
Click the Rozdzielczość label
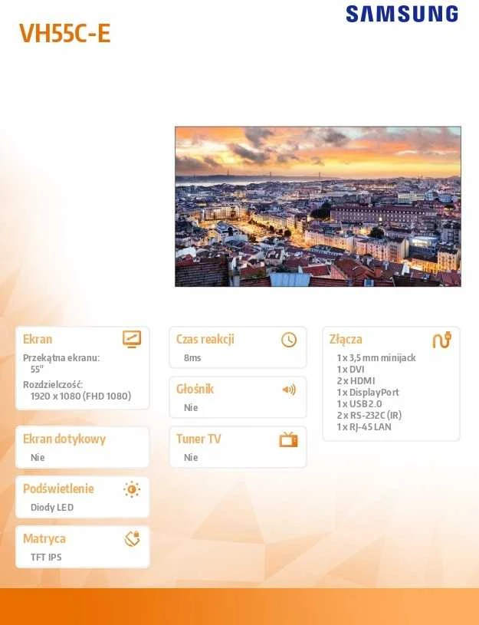click(x=53, y=385)
